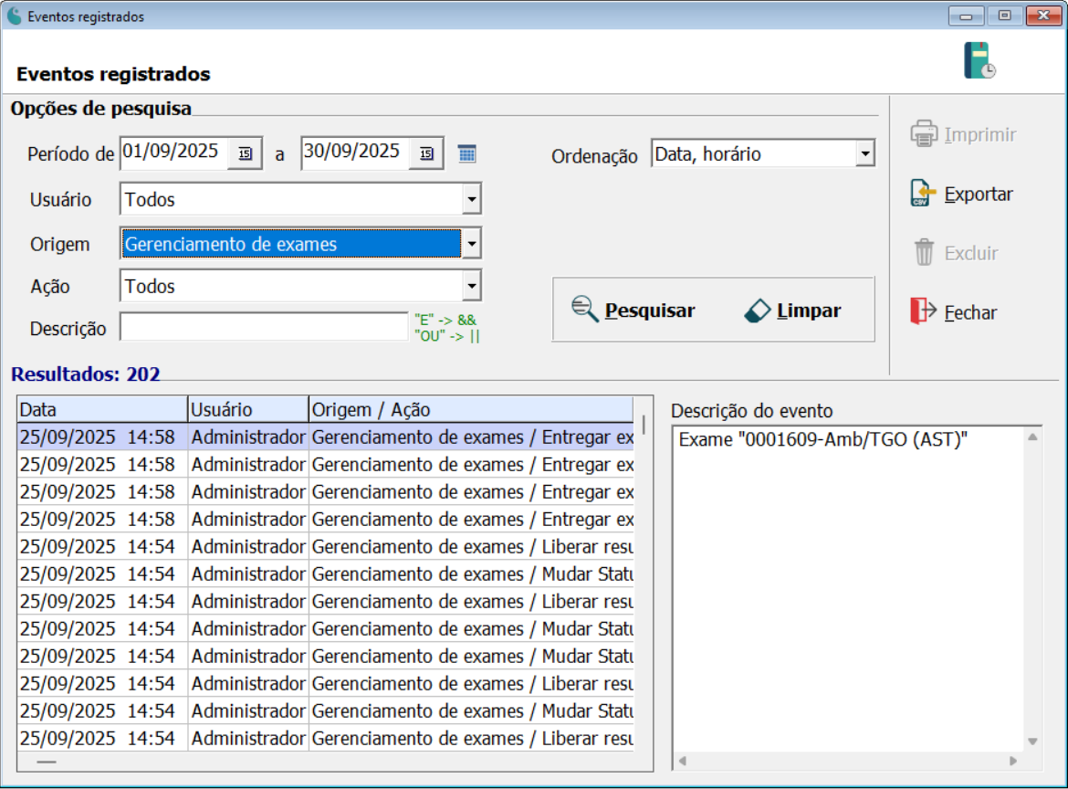Click the notebook clock icon in header
This screenshot has height=789, width=1068.
(x=979, y=60)
